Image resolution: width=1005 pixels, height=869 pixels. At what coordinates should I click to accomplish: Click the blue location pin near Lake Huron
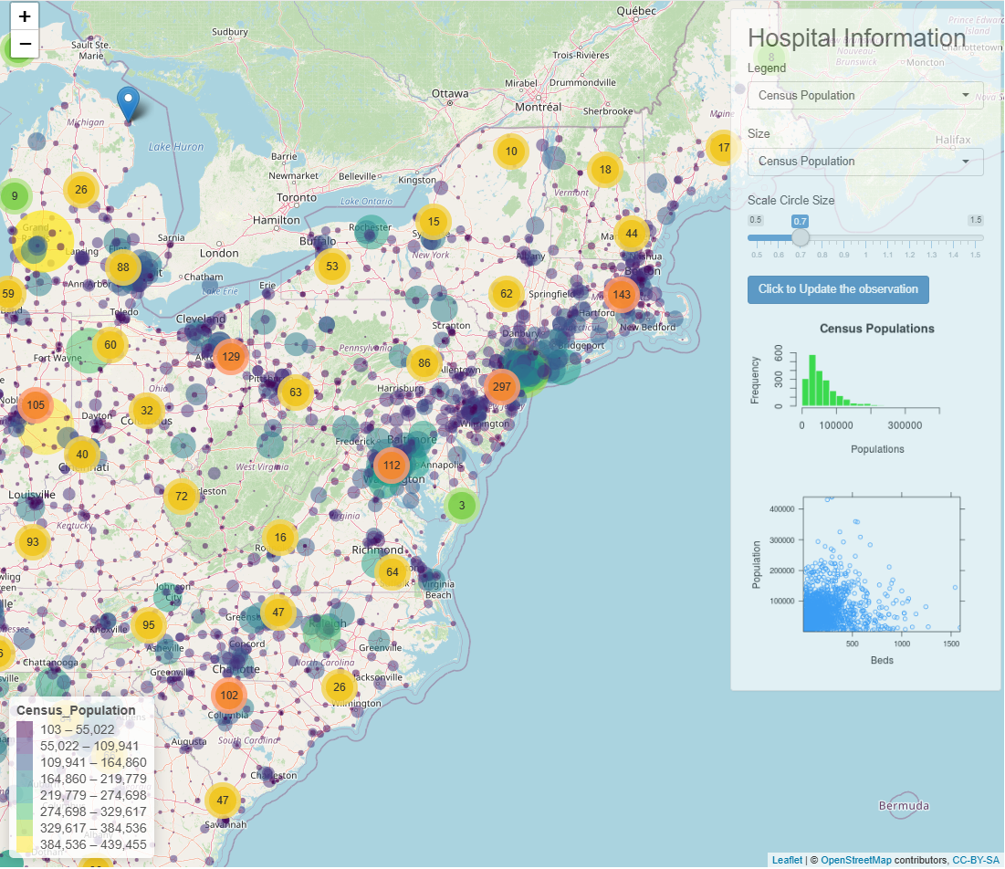(128, 105)
